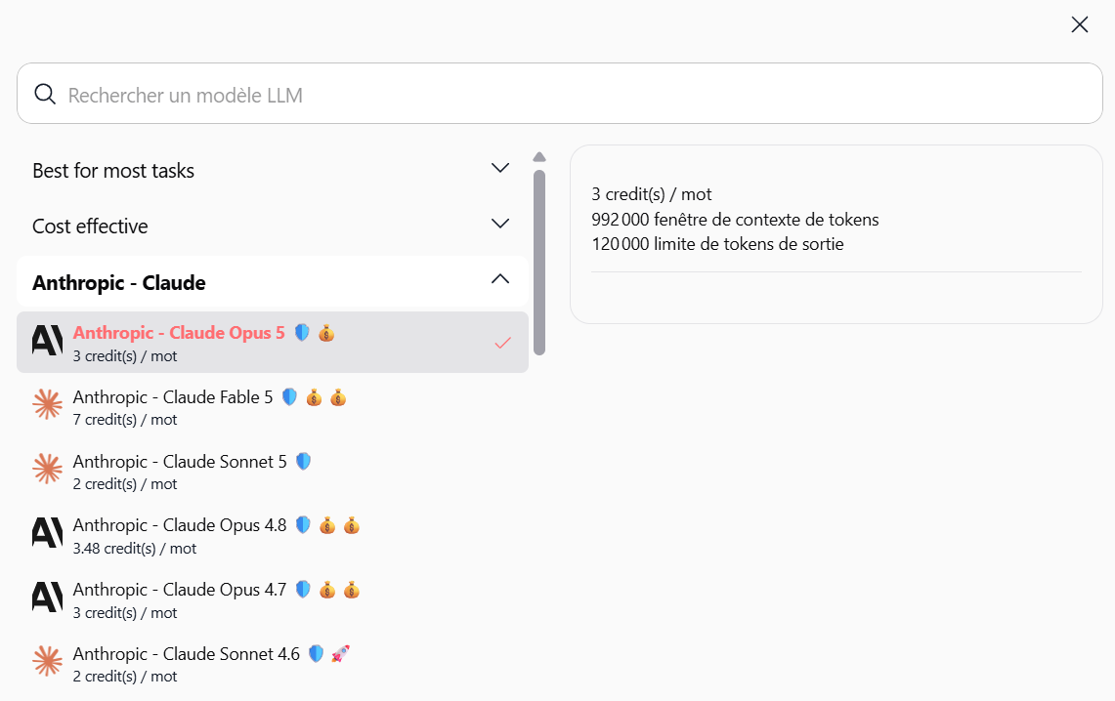1115x701 pixels.
Task: Click the shield icon next to Claude Opus 5
Action: 302,332
